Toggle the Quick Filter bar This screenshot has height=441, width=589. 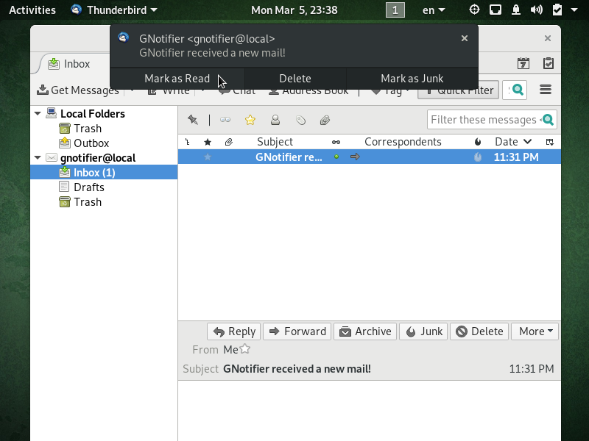point(458,90)
